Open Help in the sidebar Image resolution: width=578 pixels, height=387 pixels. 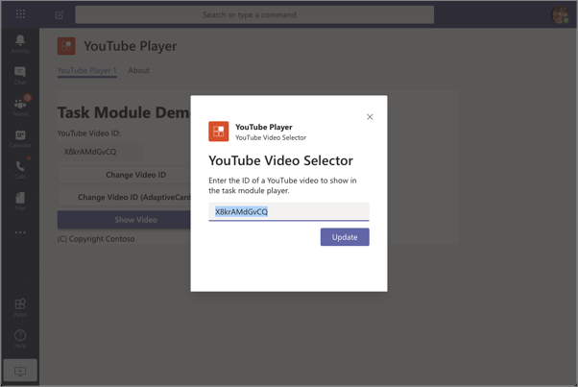[20, 339]
